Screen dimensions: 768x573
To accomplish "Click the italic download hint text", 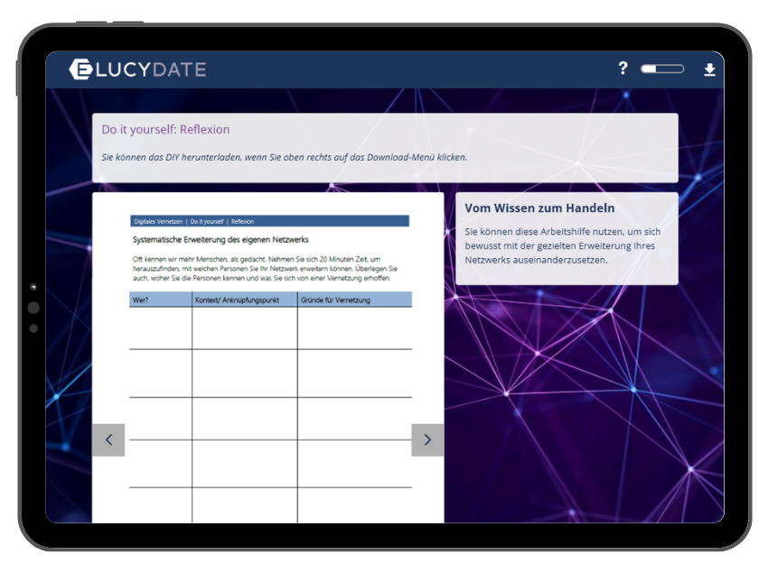I will pos(284,157).
